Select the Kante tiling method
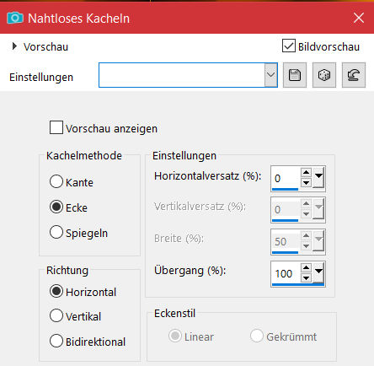Image resolution: width=374 pixels, height=366 pixels. 56,181
